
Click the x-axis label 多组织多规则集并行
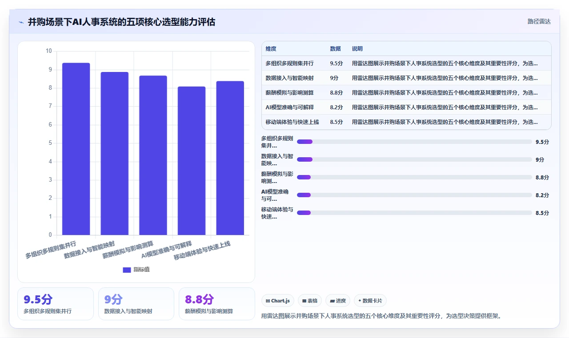click(x=51, y=250)
